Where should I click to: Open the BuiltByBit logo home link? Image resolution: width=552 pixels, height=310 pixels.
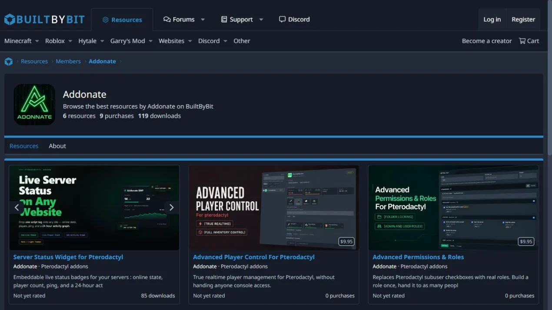point(44,20)
